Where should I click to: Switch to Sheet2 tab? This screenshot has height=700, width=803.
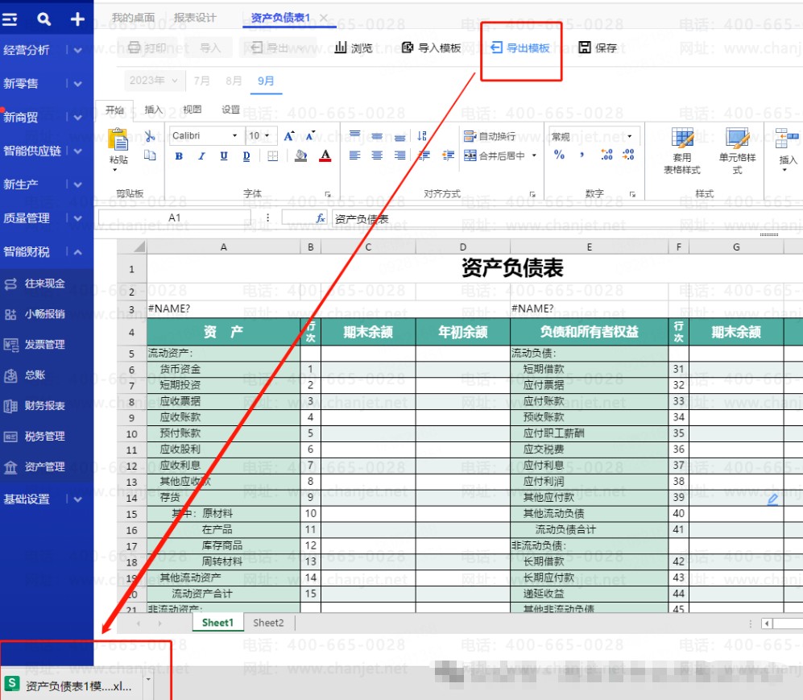coord(268,623)
